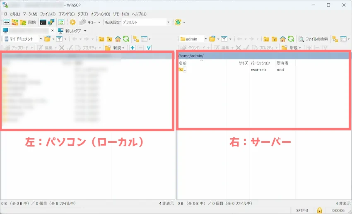Viewport: 352px width, 214px height.
Task: Click the encryption lock icon in status bar
Action: pyautogui.click(x=319, y=210)
